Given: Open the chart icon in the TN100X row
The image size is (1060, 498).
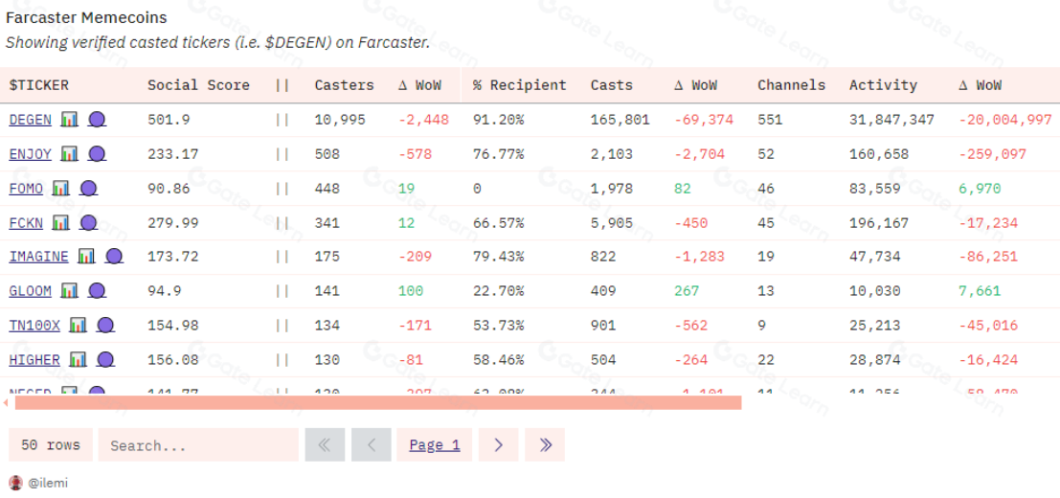Looking at the screenshot, I should [78, 326].
